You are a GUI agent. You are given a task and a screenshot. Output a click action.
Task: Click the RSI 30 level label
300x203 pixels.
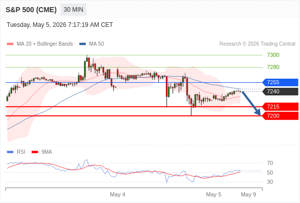(x=270, y=182)
